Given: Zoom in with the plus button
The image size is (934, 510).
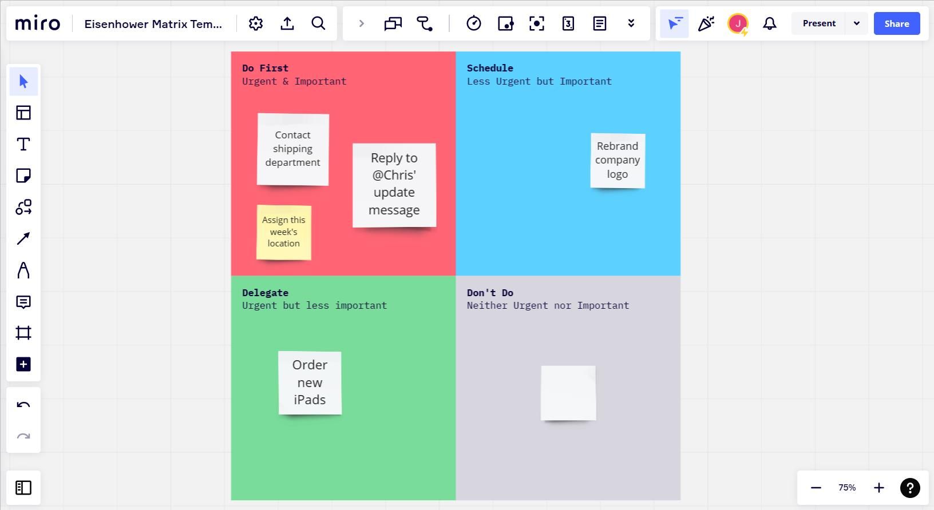Looking at the screenshot, I should tap(879, 488).
